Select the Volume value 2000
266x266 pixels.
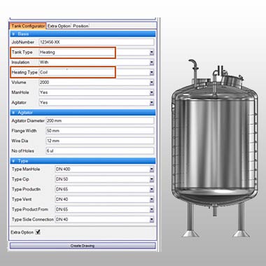coord(44,83)
